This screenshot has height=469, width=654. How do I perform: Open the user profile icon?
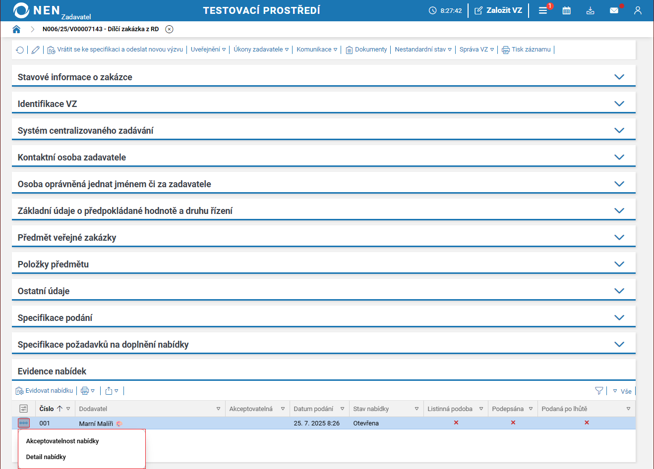tap(638, 10)
